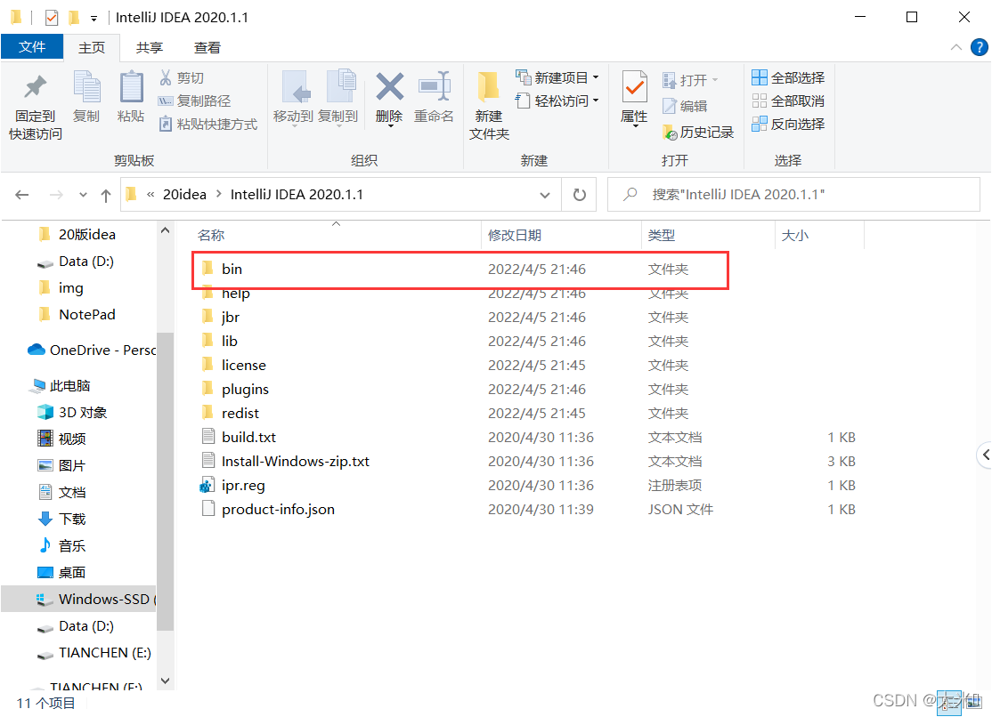Switch to the View tab
This screenshot has height=717, width=992.
tap(207, 48)
